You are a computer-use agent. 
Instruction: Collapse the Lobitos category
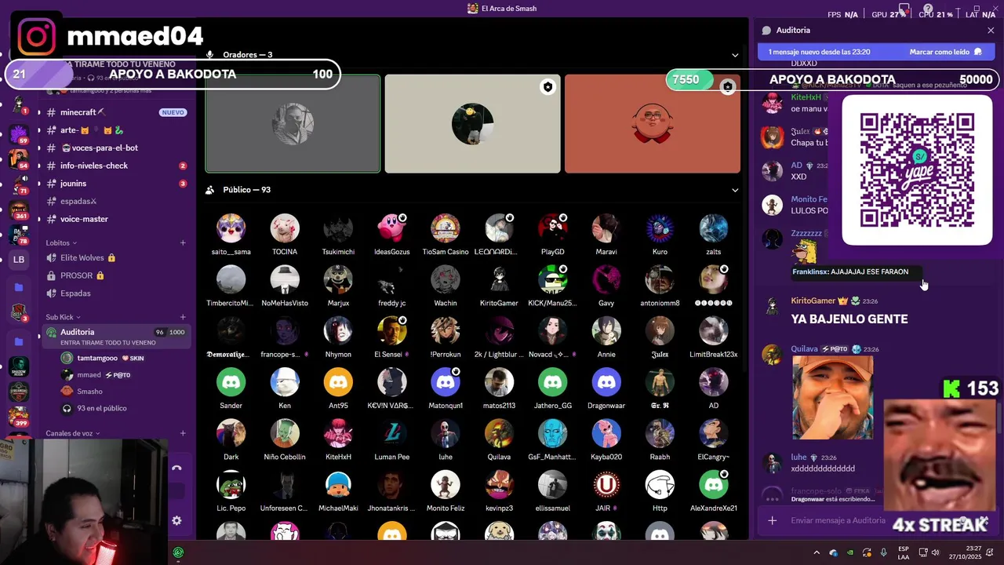[61, 243]
